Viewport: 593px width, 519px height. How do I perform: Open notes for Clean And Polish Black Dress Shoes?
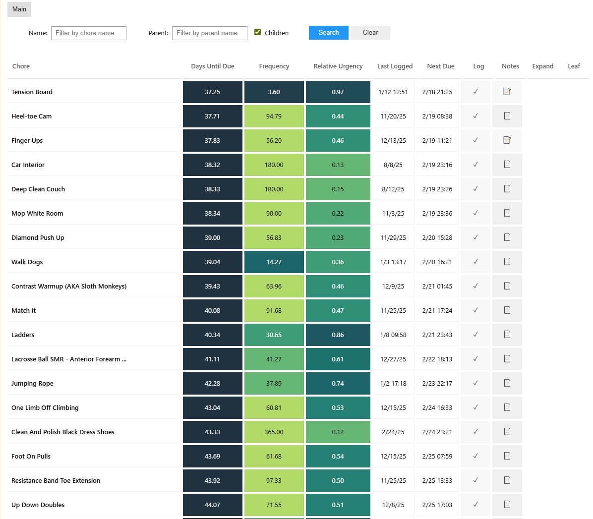point(507,431)
